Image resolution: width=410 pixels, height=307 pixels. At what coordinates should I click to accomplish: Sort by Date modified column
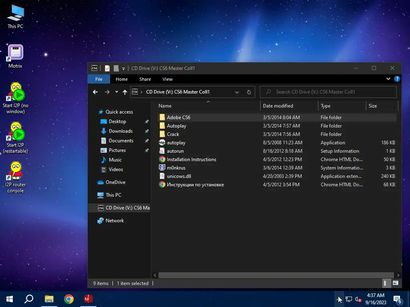289,106
